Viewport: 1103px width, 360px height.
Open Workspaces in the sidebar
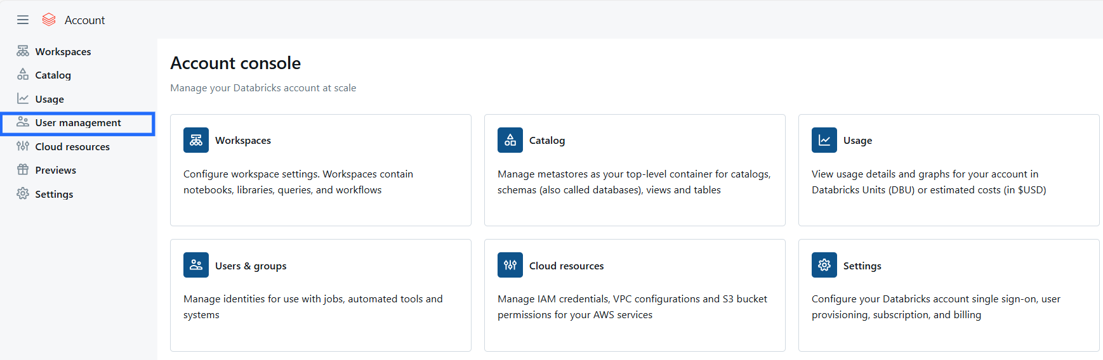pos(63,51)
